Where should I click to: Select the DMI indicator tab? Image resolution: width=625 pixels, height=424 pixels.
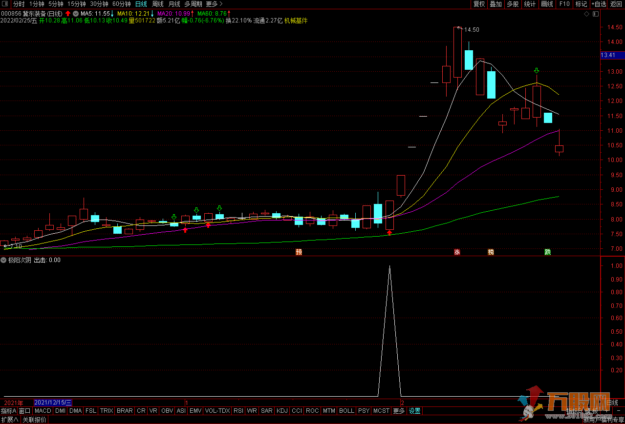pos(60,411)
